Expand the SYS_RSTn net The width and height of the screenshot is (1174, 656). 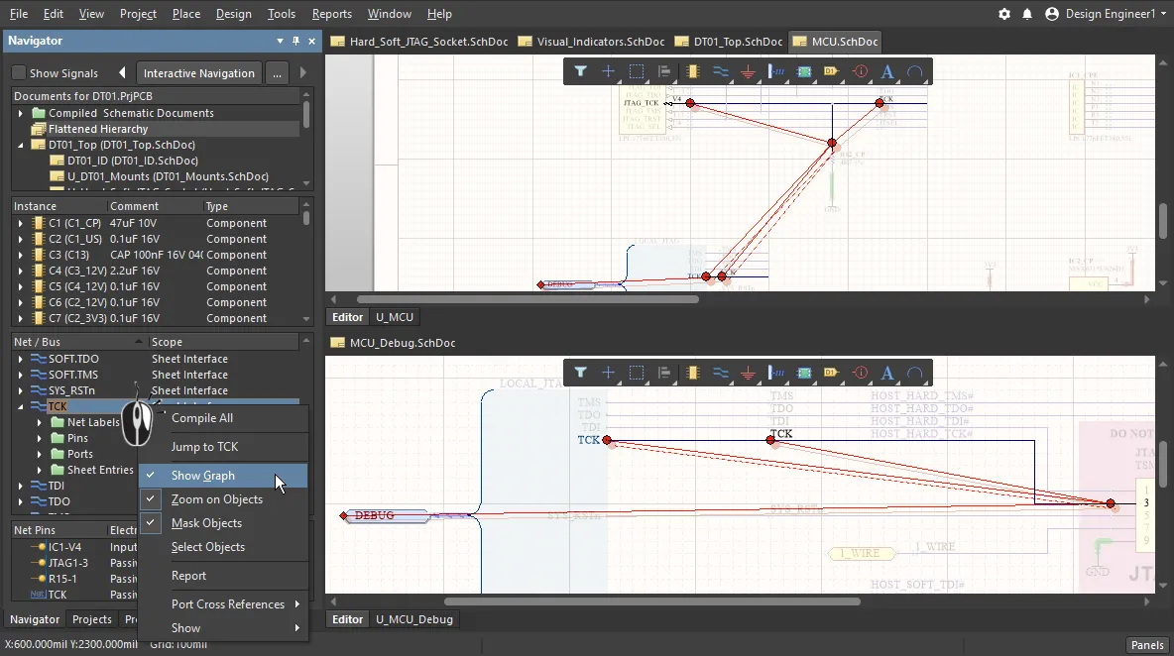click(20, 390)
